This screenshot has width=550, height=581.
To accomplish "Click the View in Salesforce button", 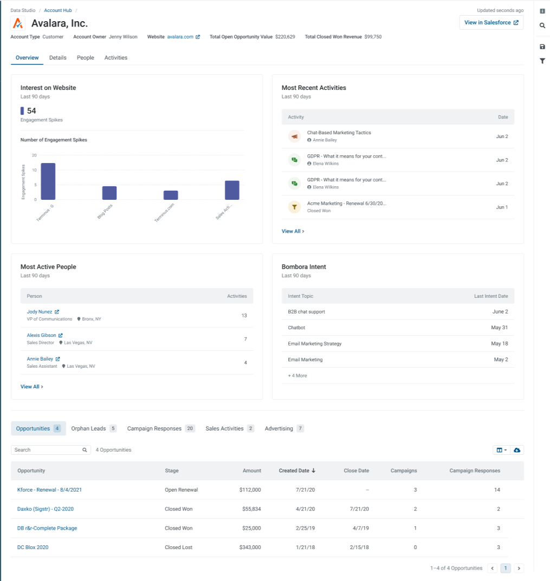I will [x=491, y=23].
